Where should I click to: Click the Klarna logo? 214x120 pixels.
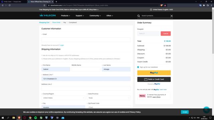[x=142, y=96]
